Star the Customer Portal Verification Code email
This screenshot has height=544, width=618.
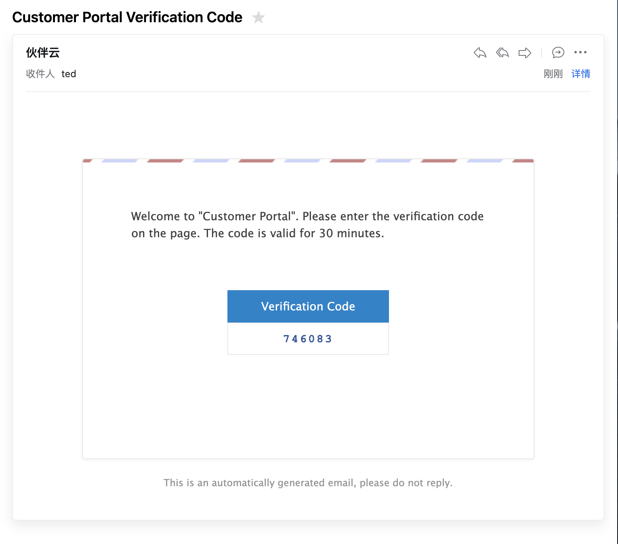258,17
